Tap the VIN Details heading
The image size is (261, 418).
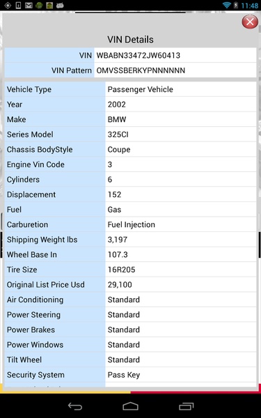131,40
